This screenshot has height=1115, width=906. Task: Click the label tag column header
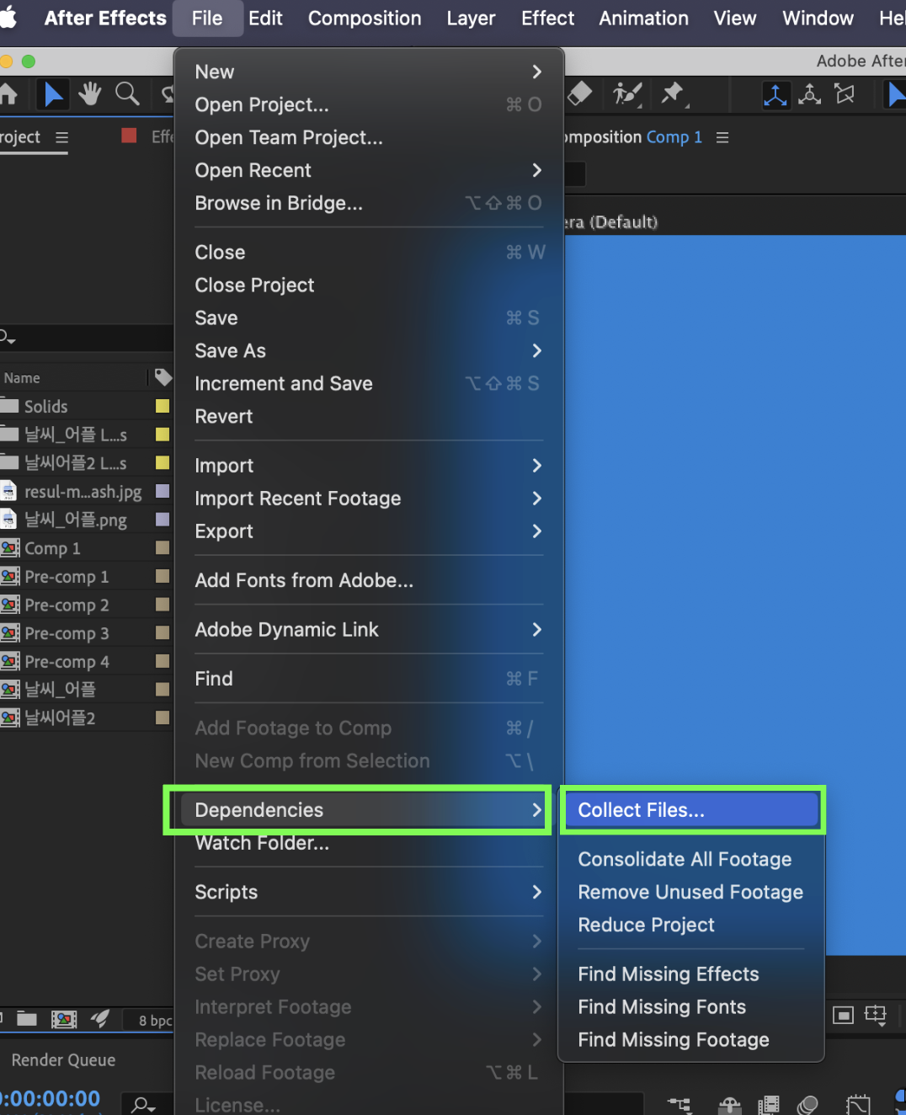(x=163, y=377)
